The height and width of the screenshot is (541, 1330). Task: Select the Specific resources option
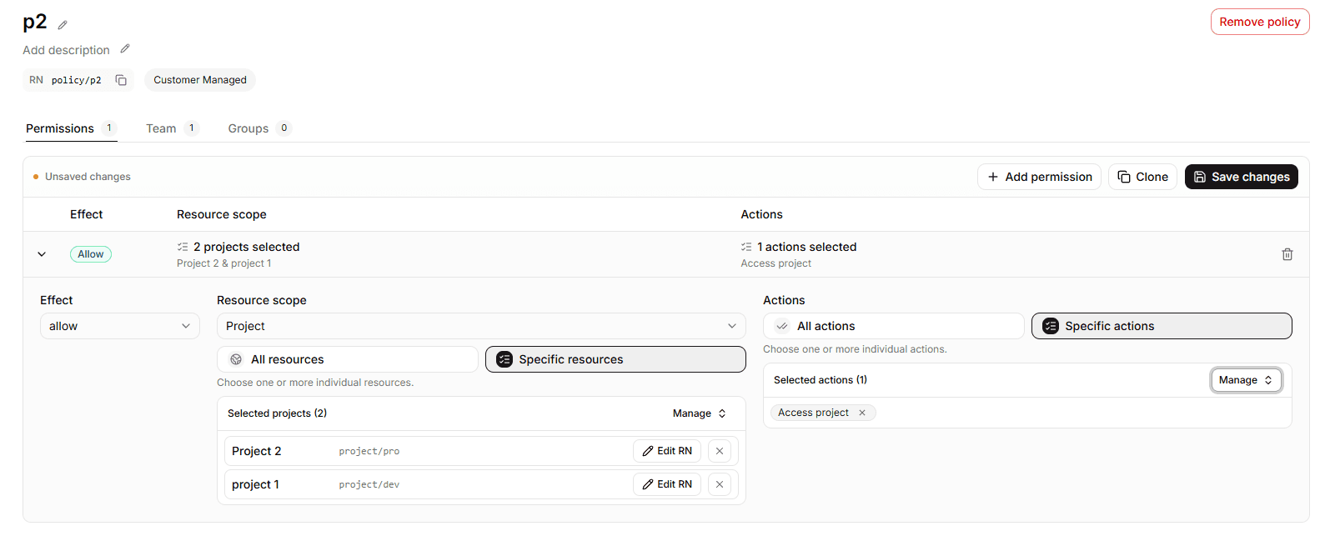pyautogui.click(x=615, y=359)
